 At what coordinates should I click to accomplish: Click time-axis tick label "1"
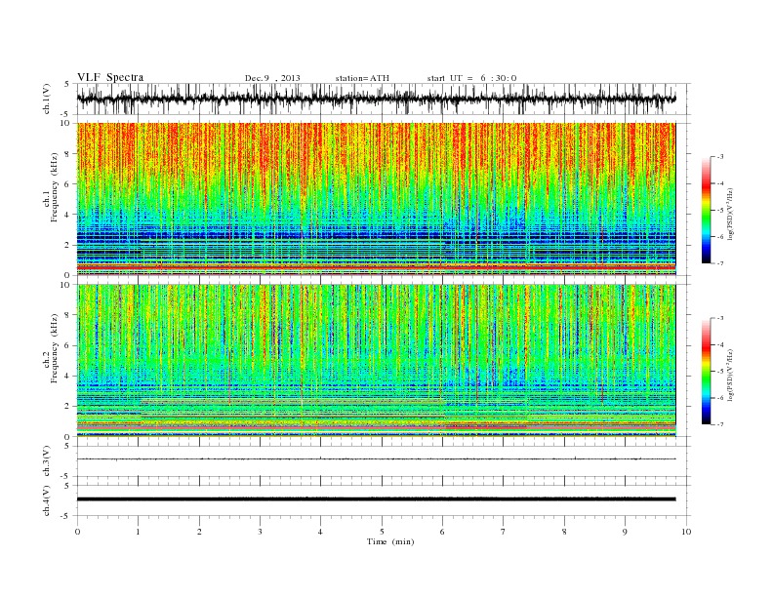coord(138,532)
